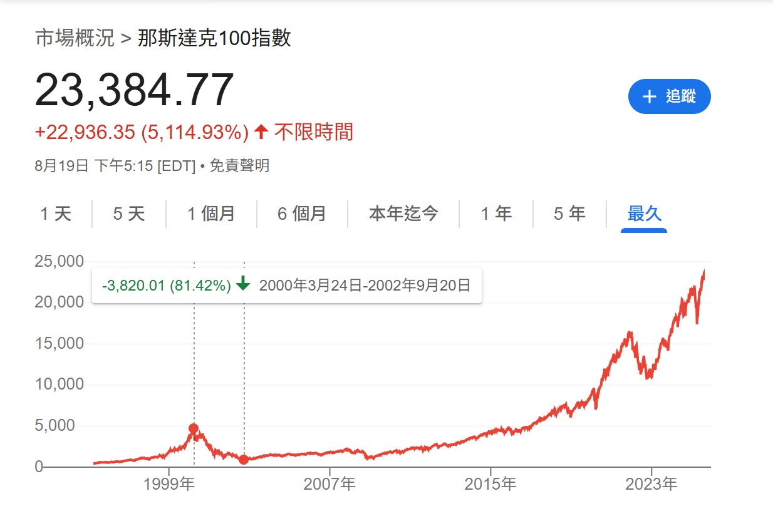Click the red up arrow next to 不限時間
Screen dimensions: 773x511
(262, 132)
